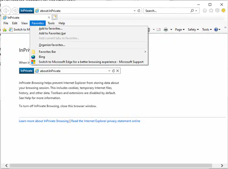The height and width of the screenshot is (169, 228).
Task: Refresh the page with the top toolbar refresh icon
Action: [139, 11]
